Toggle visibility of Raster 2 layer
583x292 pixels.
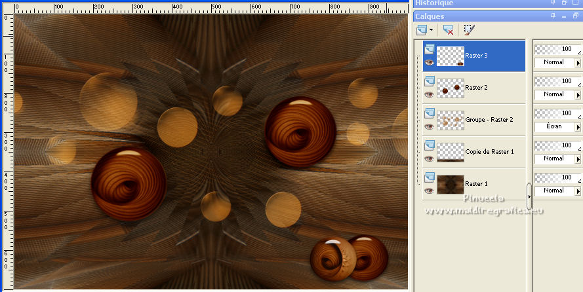(x=429, y=94)
